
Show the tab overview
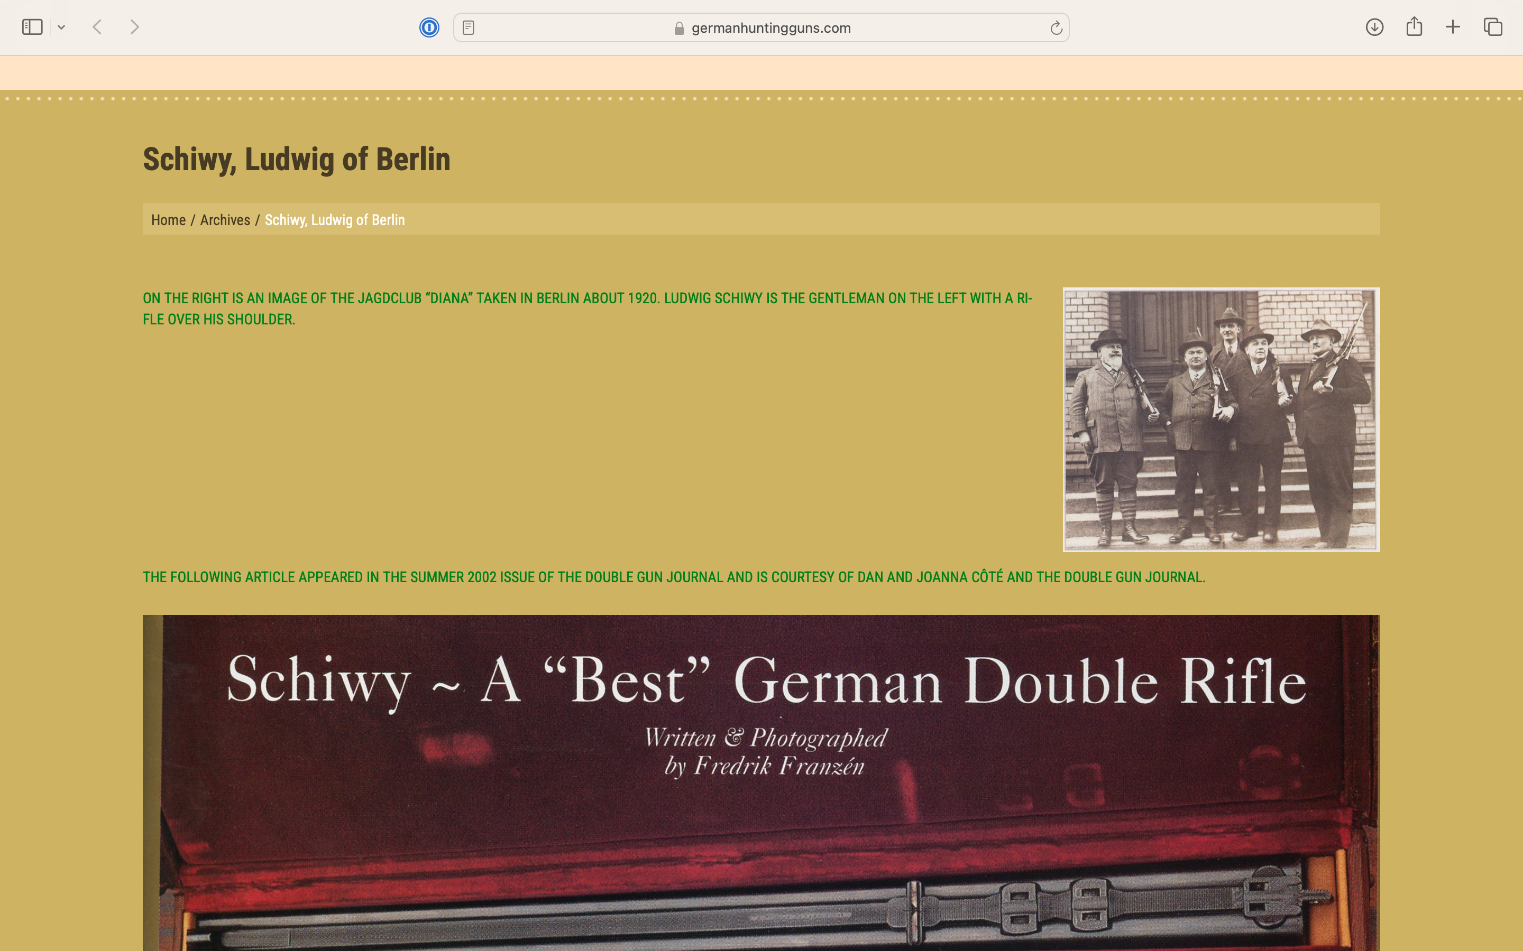(1493, 27)
